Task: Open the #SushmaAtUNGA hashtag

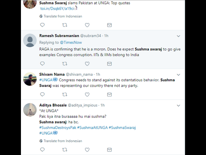Action: pos(92,127)
